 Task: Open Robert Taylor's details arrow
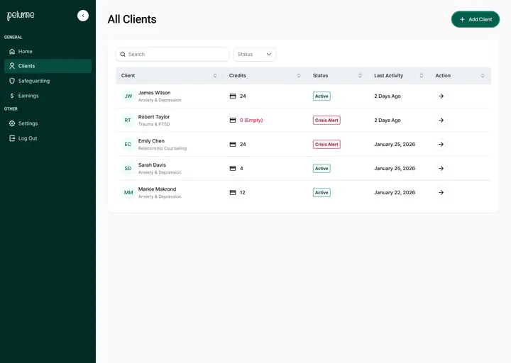point(441,120)
